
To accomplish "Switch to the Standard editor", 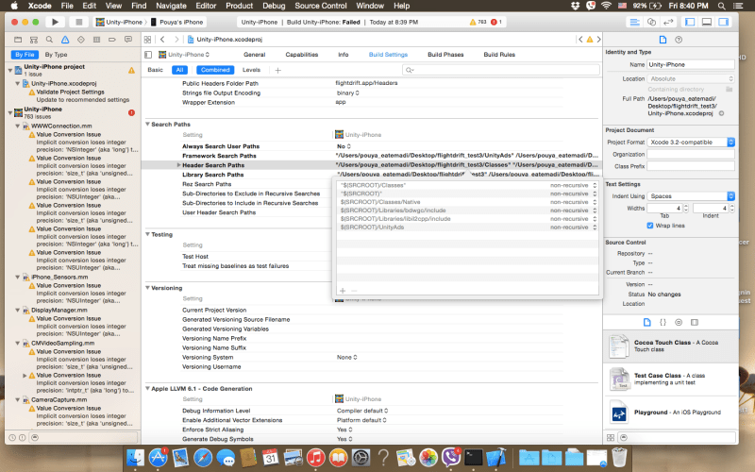I will 634,22.
